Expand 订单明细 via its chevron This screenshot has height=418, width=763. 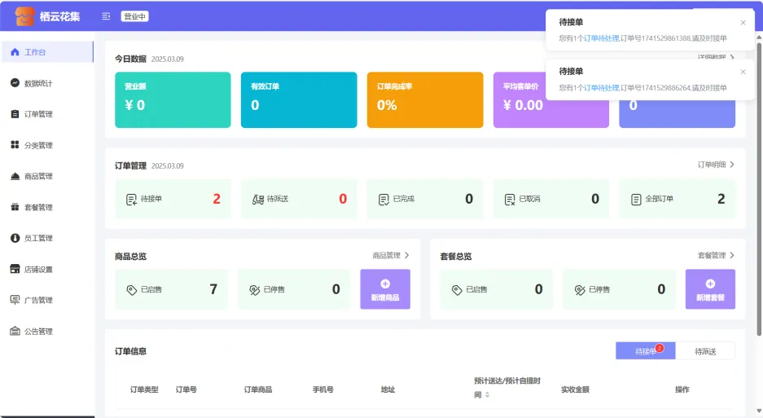click(731, 165)
